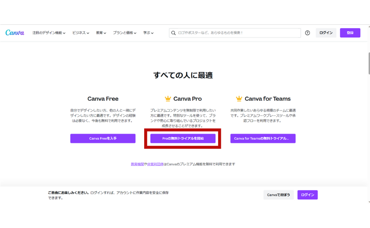
Task: Click the page vertical scrollbar
Action: (x=369, y=63)
